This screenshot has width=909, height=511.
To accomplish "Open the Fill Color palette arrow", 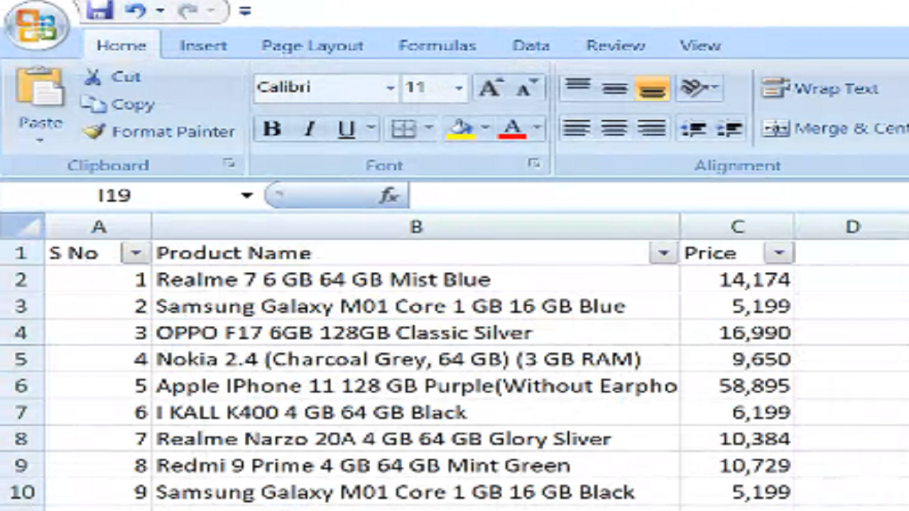I will [x=485, y=129].
